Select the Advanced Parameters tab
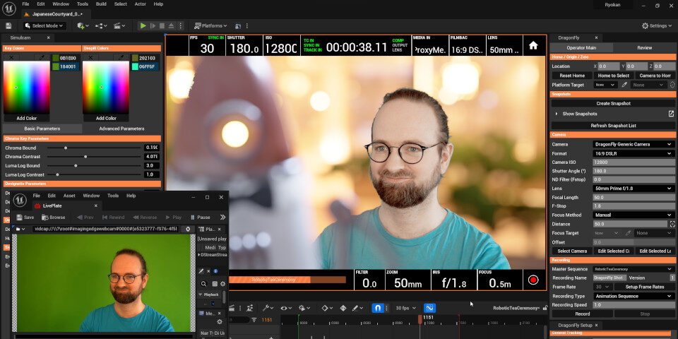The image size is (678, 339). 121,129
